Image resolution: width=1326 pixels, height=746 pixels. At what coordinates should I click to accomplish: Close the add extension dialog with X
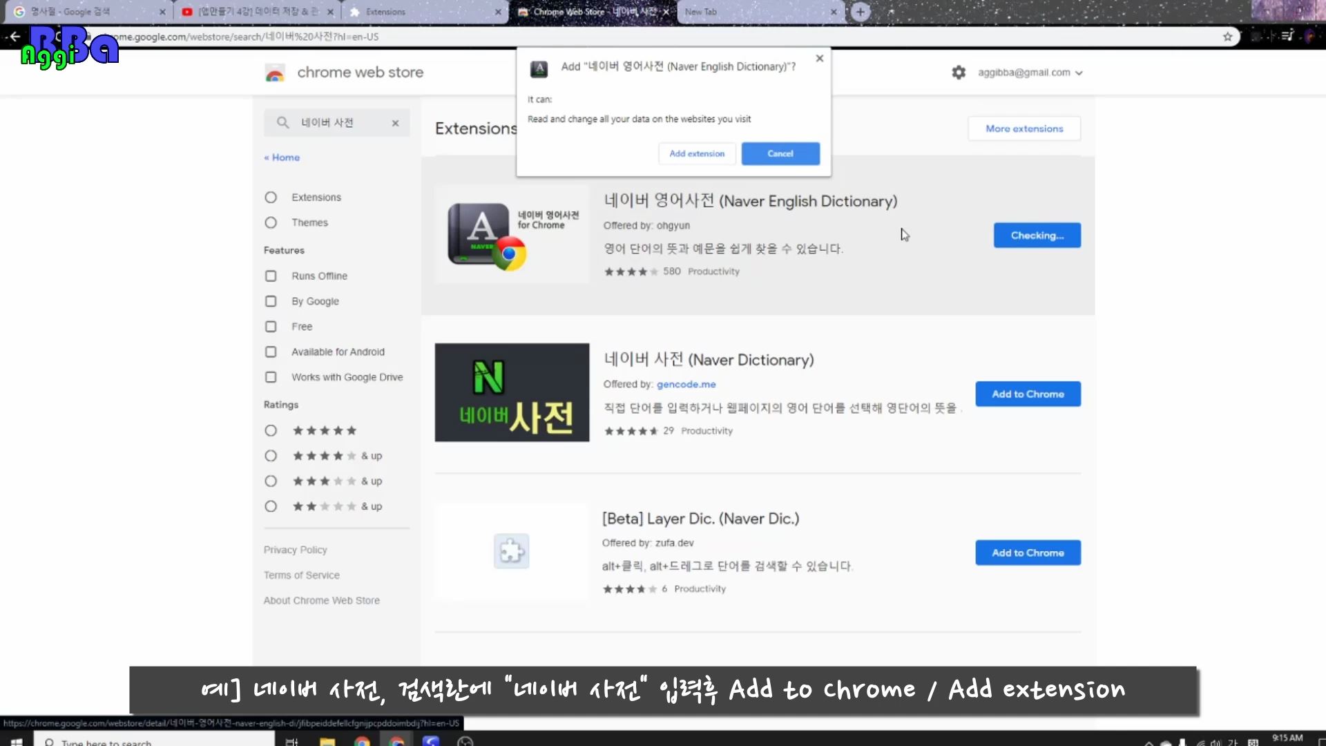tap(820, 59)
